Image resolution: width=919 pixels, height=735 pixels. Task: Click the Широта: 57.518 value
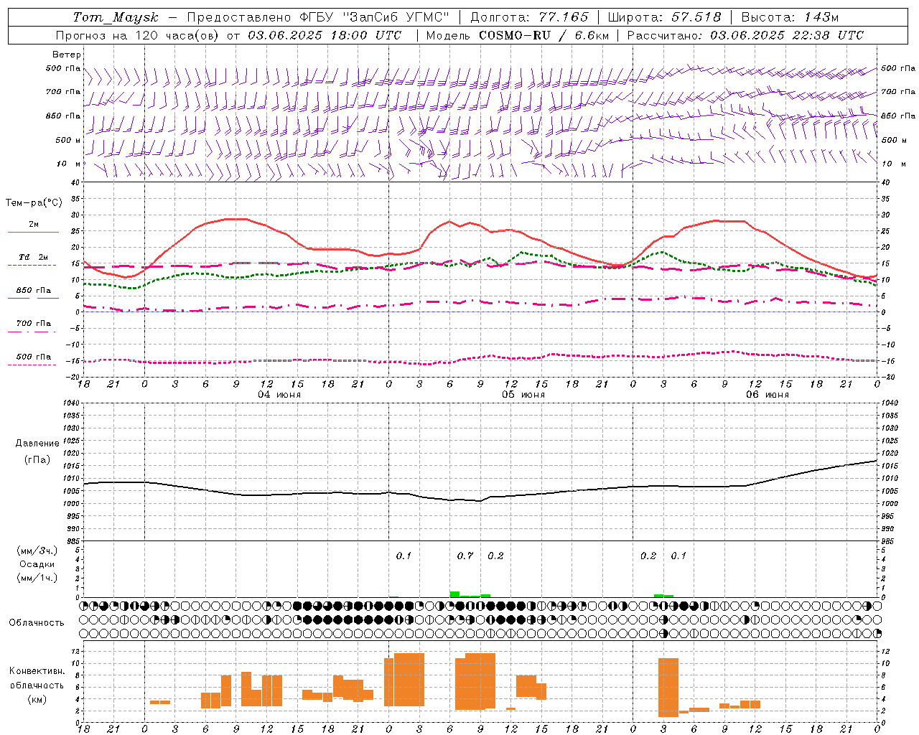(x=664, y=17)
